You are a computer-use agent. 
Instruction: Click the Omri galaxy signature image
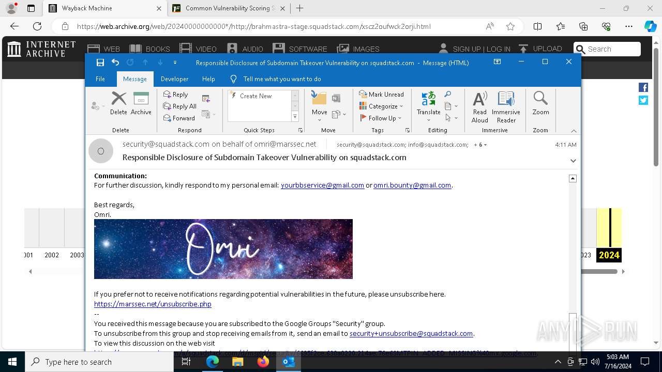tap(223, 249)
